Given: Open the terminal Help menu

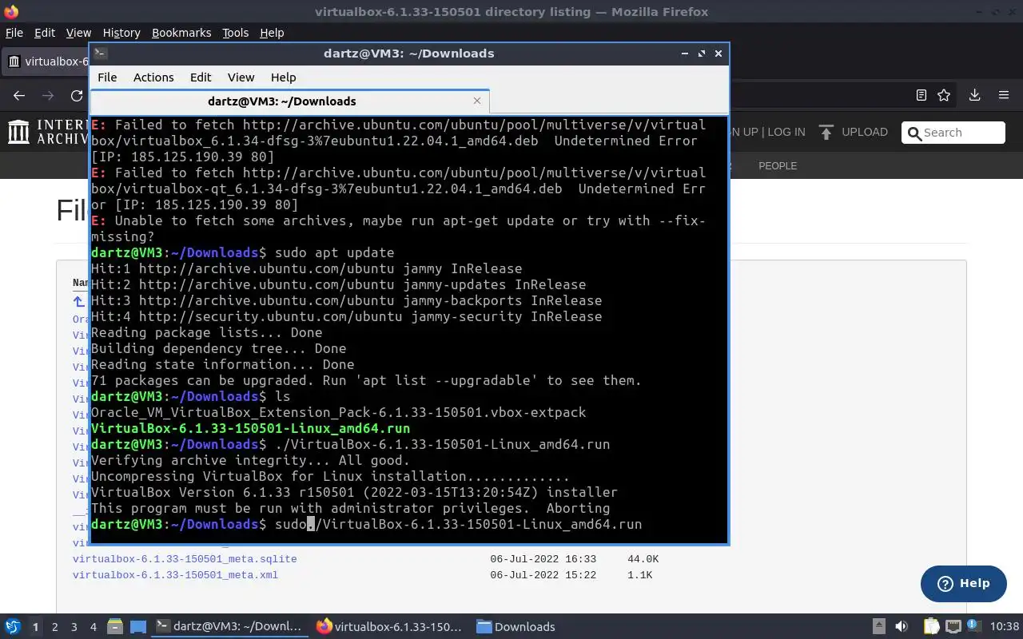Looking at the screenshot, I should pos(283,77).
